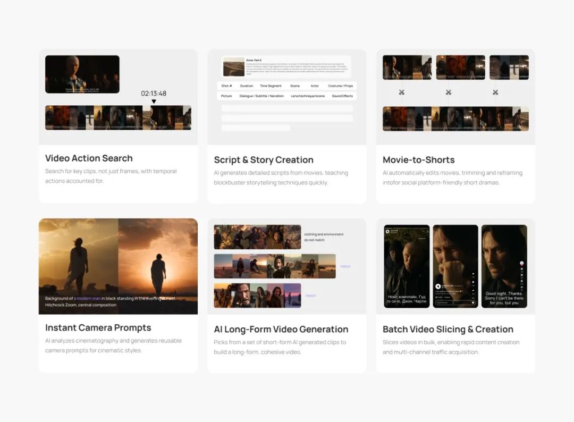Screen dimensions: 574x422
Task: Select the Costume / Props column tag
Action: 341,86
